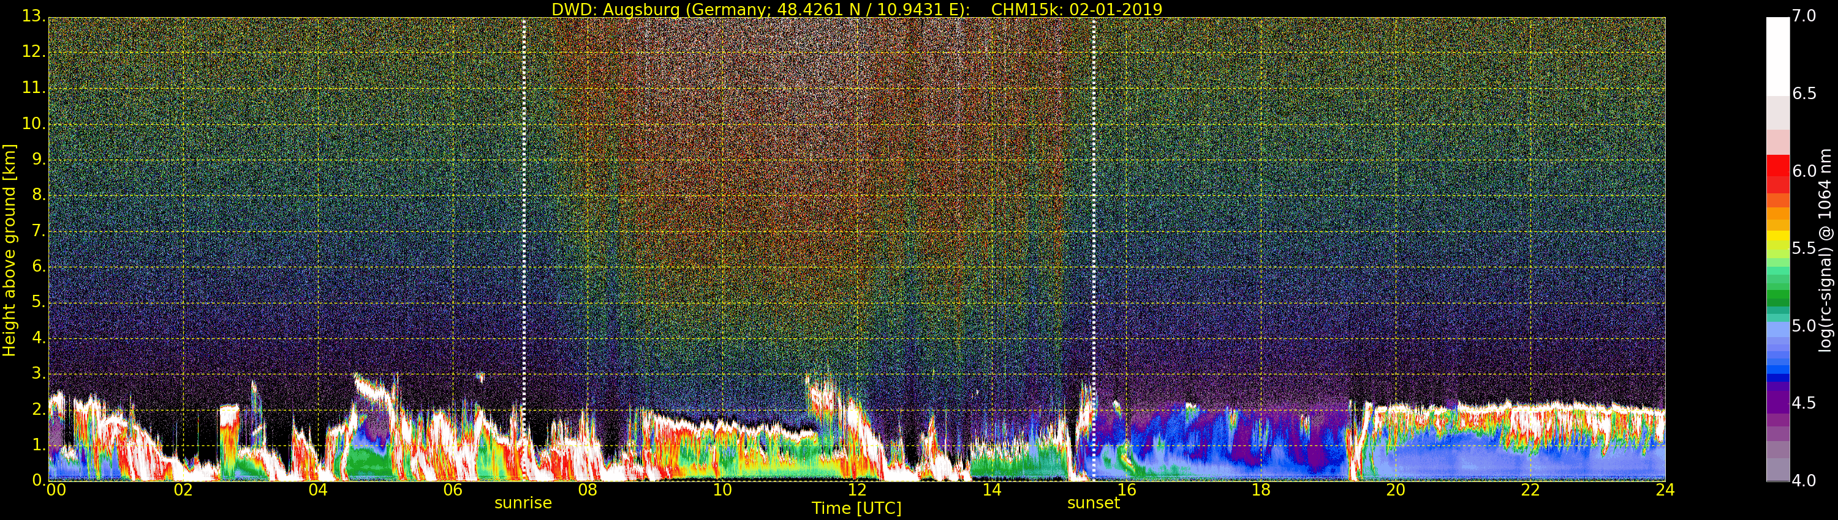Click the height axis tick "4."
Viewport: 1838px width, 520px height.
[39, 338]
